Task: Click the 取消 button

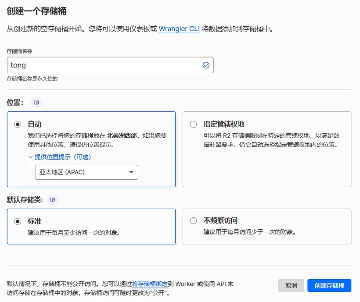Action: [x=291, y=285]
